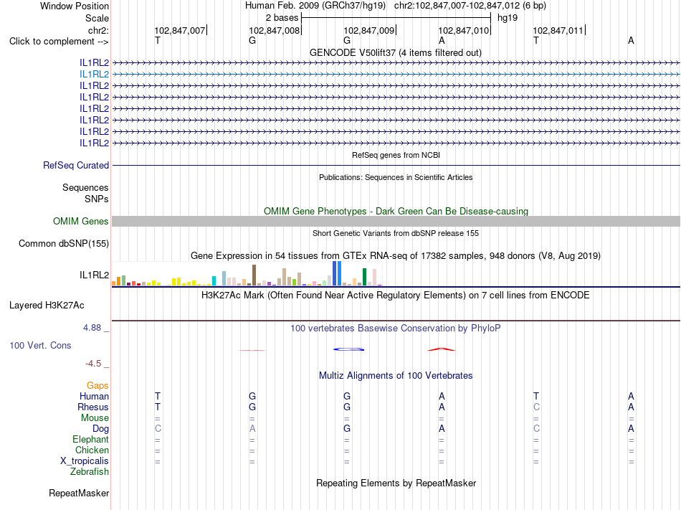681x510 pixels.
Task: Open 'Multiz Alignments of 100 Vertebrates' title
Action: [396, 376]
